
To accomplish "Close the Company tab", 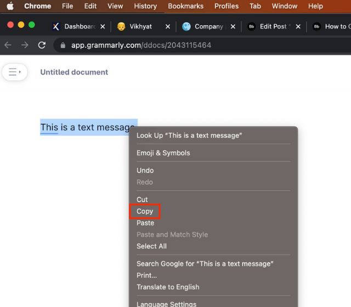I will click(233, 26).
